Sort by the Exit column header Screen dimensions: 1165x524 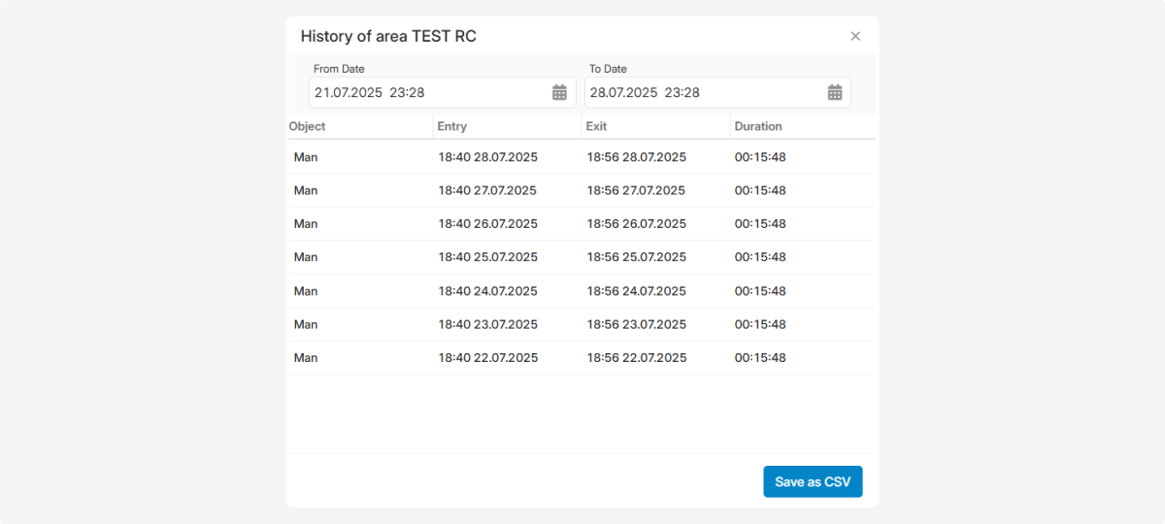[x=597, y=126]
